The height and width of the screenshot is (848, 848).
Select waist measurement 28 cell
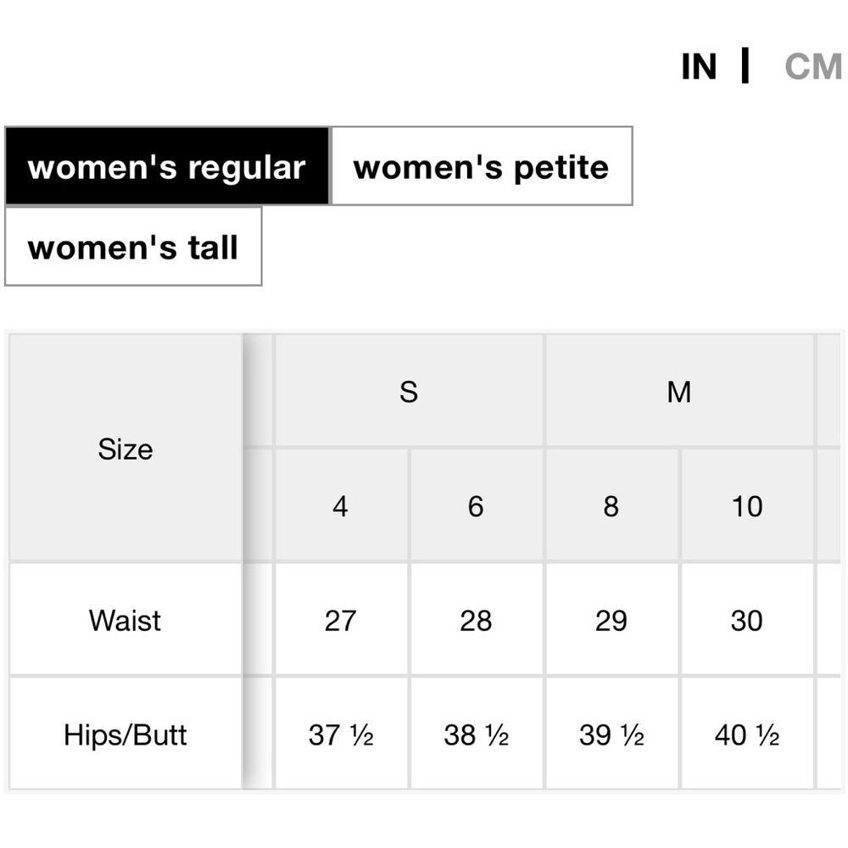(476, 620)
